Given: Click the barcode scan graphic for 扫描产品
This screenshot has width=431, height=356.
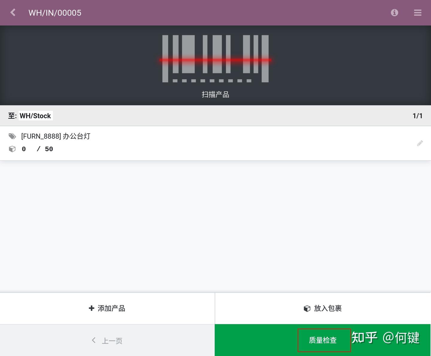Looking at the screenshot, I should (215, 59).
